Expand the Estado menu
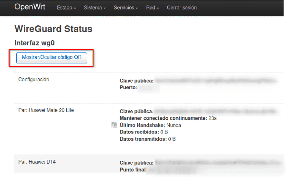Screen dimensions: 286x177 (66, 8)
